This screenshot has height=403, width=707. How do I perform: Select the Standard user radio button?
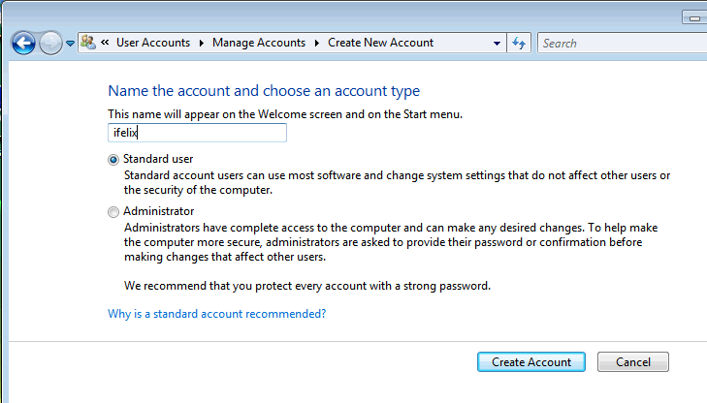tap(114, 159)
